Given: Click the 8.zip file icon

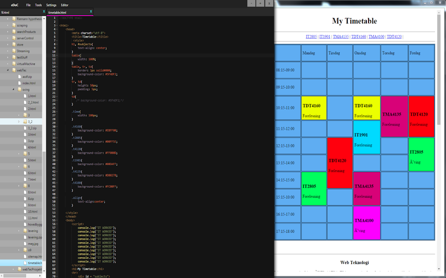Looking at the screenshot, I should click(x=25, y=199).
